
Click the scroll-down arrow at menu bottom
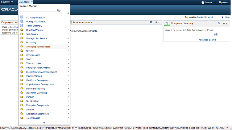pyautogui.click(x=44, y=123)
